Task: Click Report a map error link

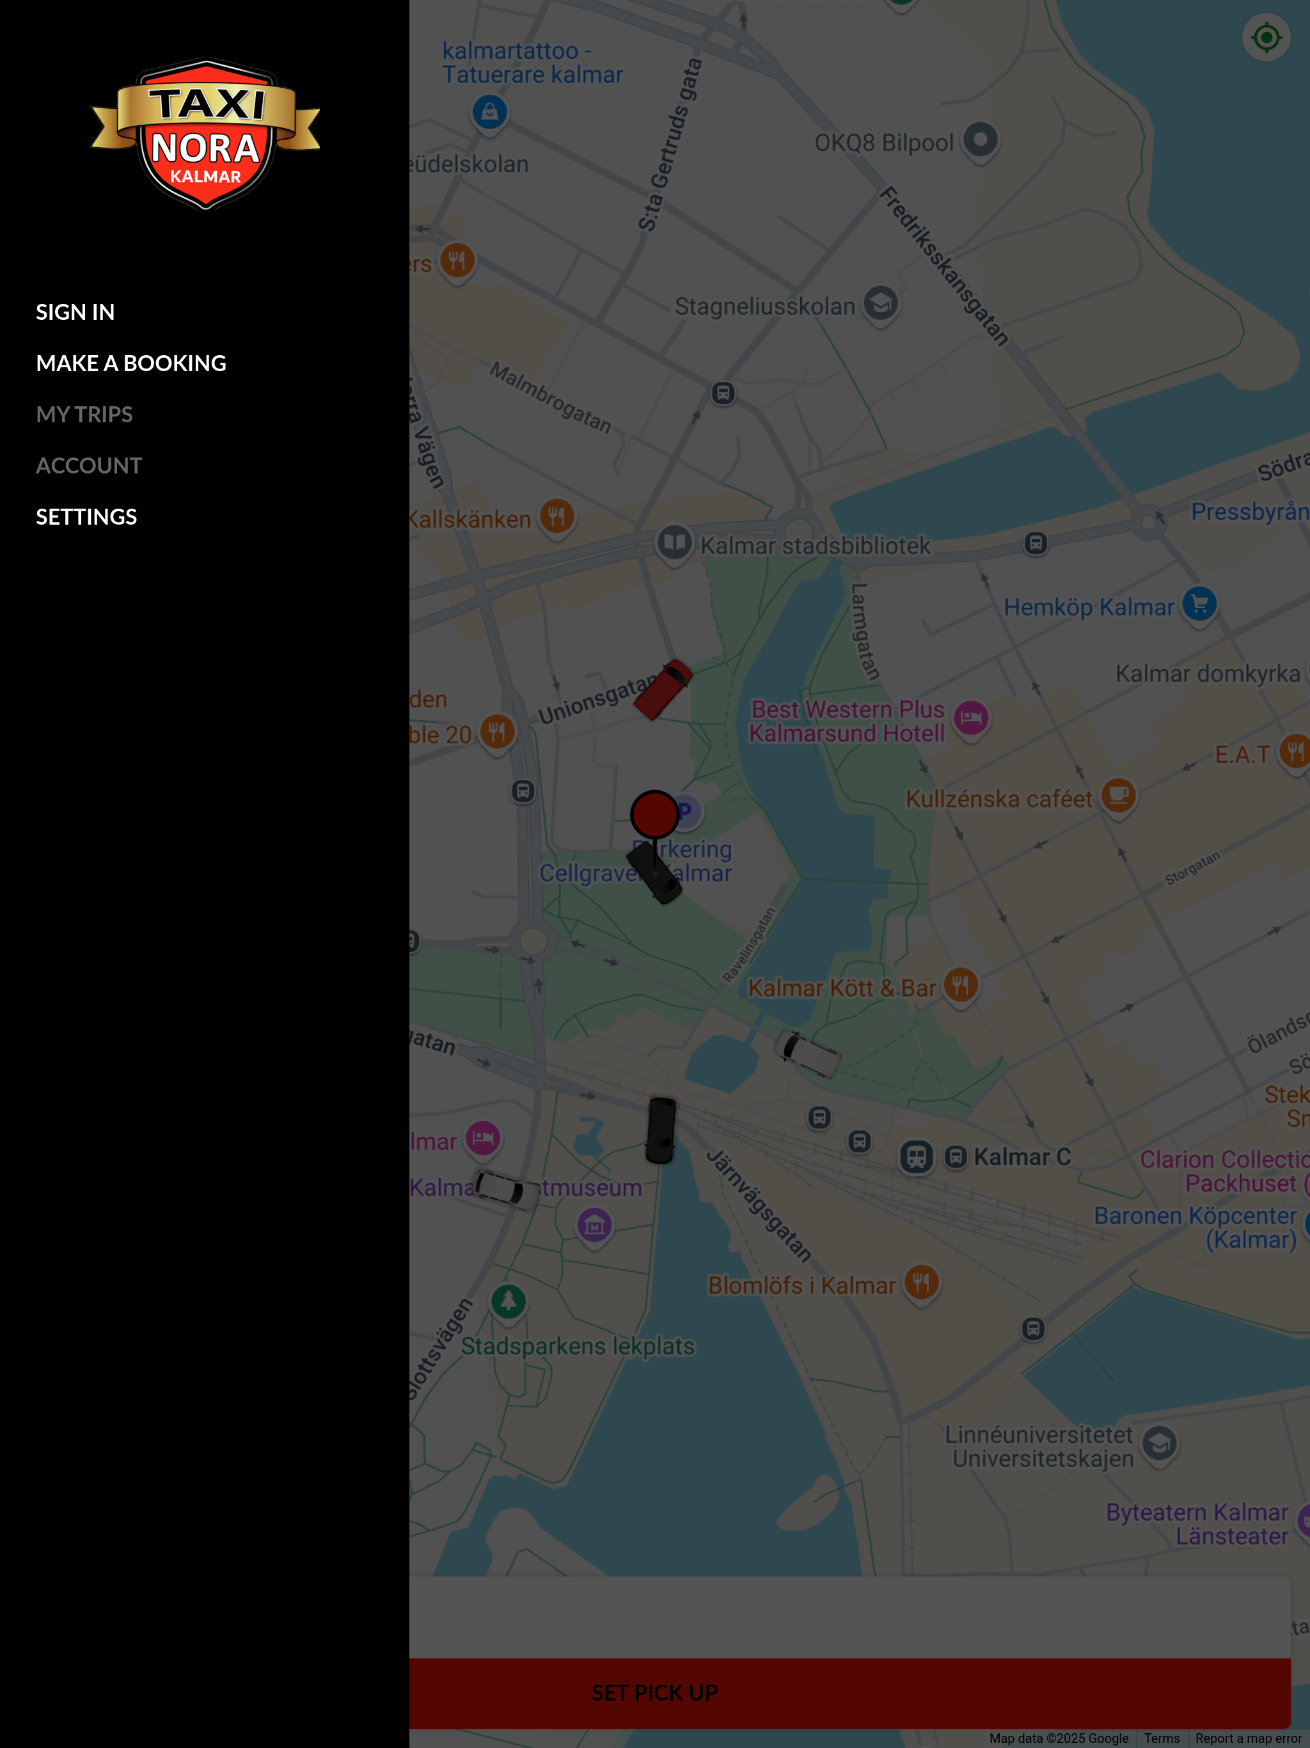Action: coord(1249,1738)
